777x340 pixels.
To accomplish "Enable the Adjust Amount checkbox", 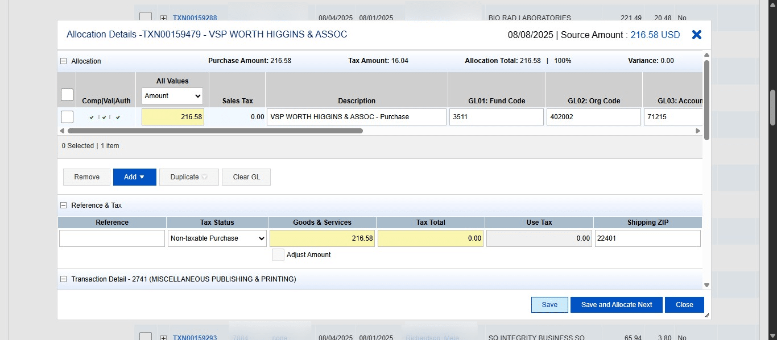I will (278, 254).
